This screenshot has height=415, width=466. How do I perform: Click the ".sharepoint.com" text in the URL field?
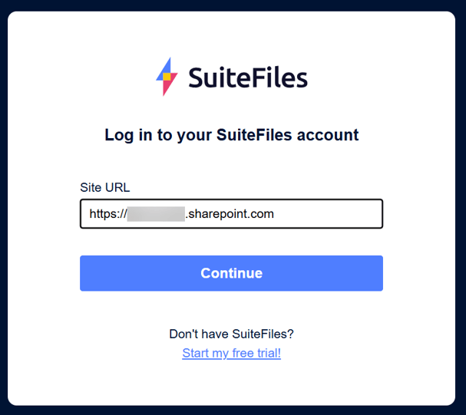click(x=230, y=214)
